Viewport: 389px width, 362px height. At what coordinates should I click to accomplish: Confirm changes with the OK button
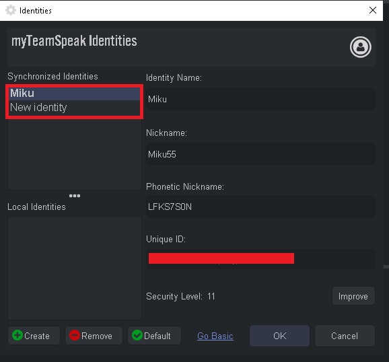coord(279,336)
